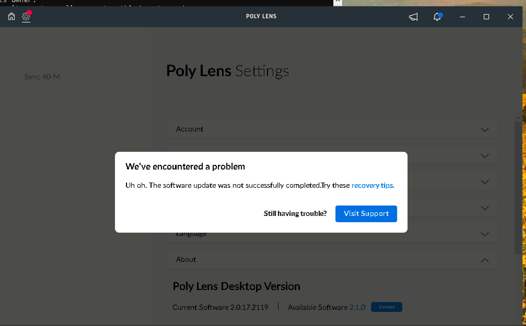Viewport: 526px width, 326px height.
Task: Open recovery tips link
Action: (x=373, y=185)
